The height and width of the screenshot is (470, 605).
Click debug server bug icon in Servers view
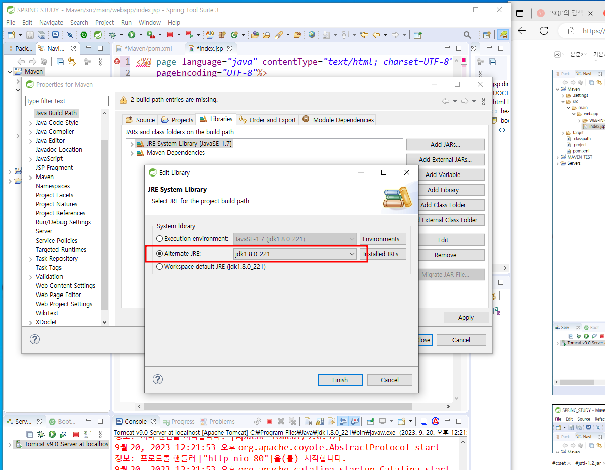pos(41,434)
